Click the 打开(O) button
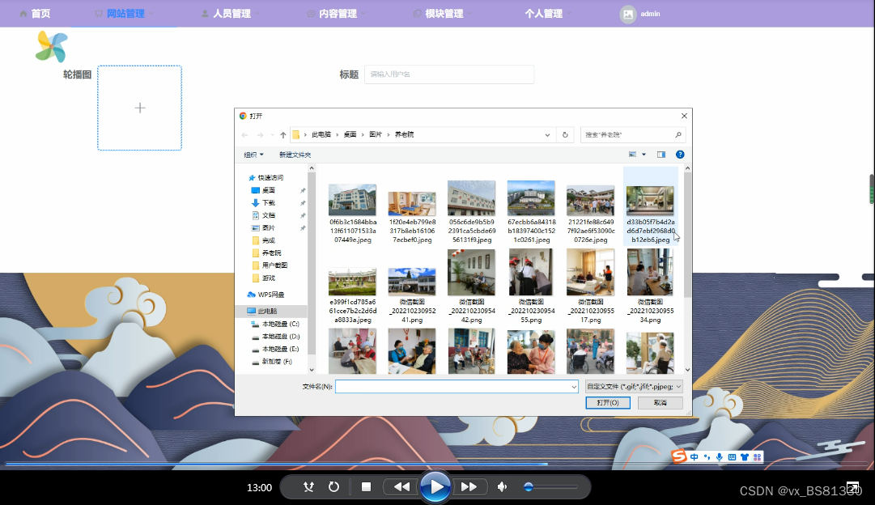875x505 pixels. click(608, 402)
